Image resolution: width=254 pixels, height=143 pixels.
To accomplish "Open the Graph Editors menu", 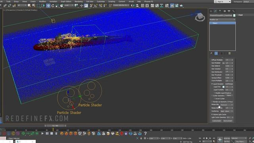I will (x=66, y=2).
